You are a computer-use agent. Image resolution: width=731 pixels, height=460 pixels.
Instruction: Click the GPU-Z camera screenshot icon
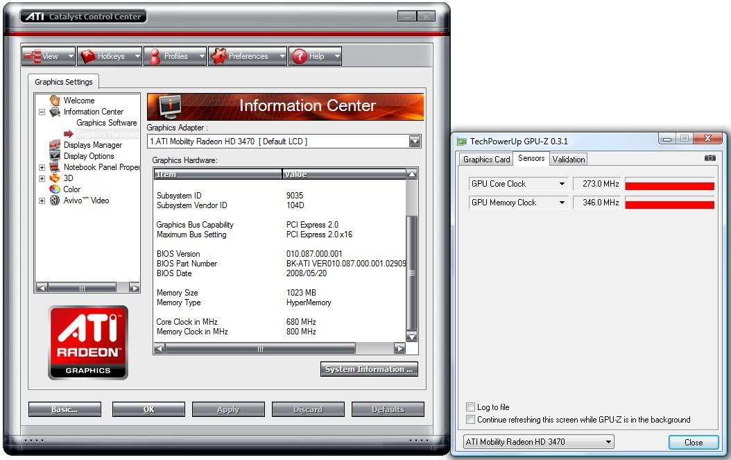(x=710, y=158)
